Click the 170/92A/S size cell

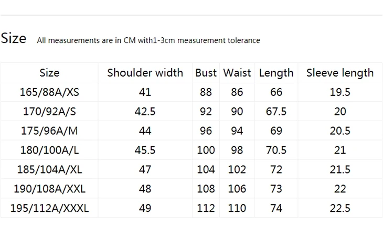[50, 112]
